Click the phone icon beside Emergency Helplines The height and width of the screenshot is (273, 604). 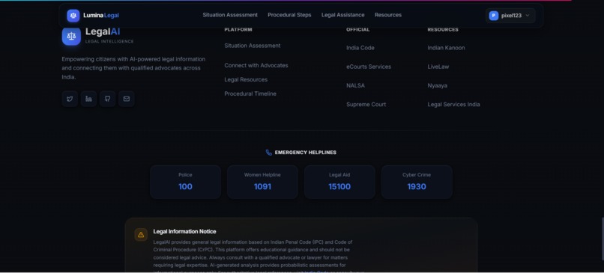pyautogui.click(x=269, y=153)
